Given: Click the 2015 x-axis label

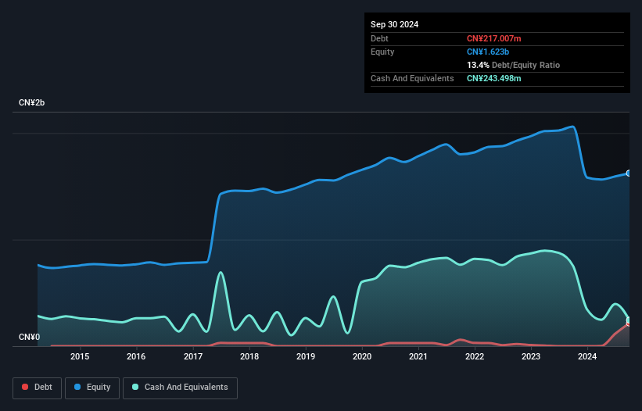Looking at the screenshot, I should pyautogui.click(x=80, y=356).
